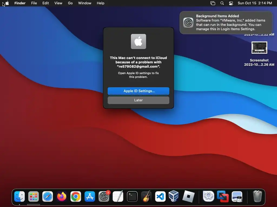Open Visual Studio Code in Dock
The height and width of the screenshot is (207, 277).
click(160, 196)
